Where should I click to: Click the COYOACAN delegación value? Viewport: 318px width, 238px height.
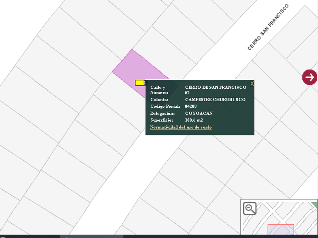[x=199, y=113]
